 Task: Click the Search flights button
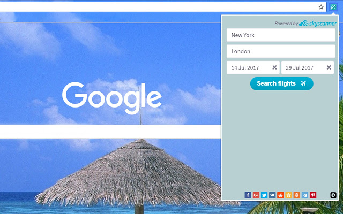[282, 83]
